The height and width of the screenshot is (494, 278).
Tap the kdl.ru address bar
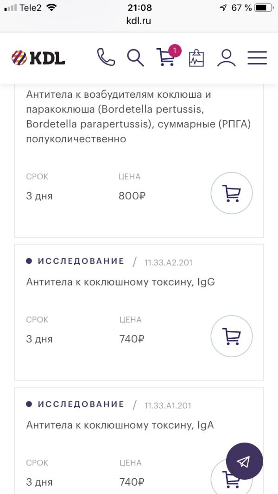pyautogui.click(x=139, y=21)
